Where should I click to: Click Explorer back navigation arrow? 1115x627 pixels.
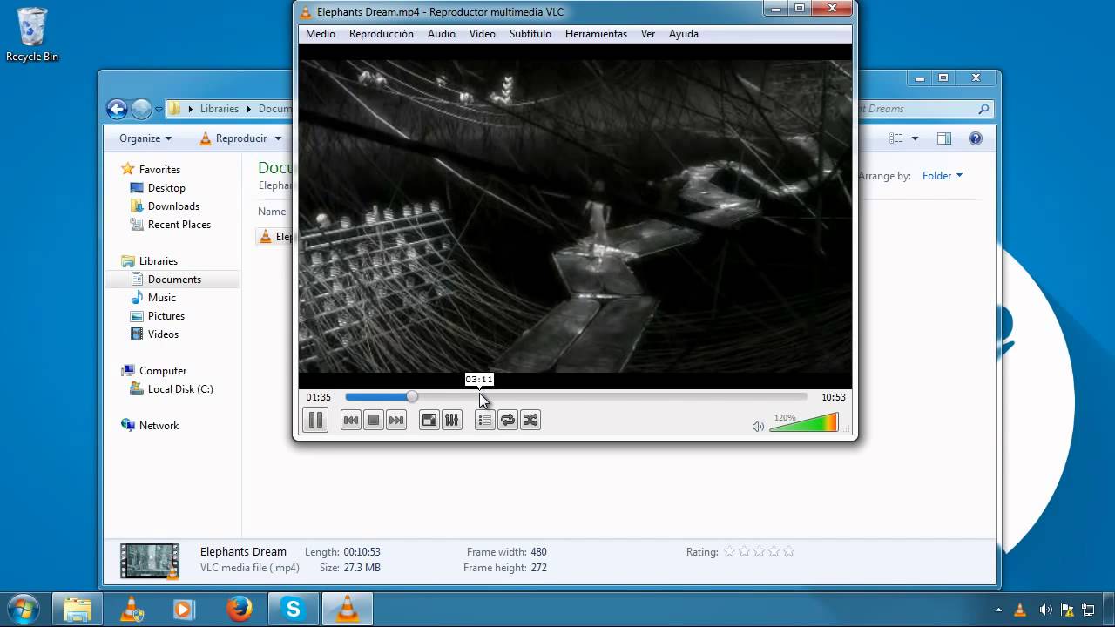pyautogui.click(x=117, y=109)
